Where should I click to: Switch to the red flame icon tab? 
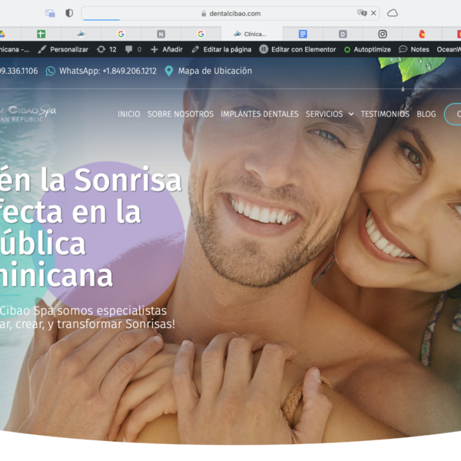pos(422,34)
